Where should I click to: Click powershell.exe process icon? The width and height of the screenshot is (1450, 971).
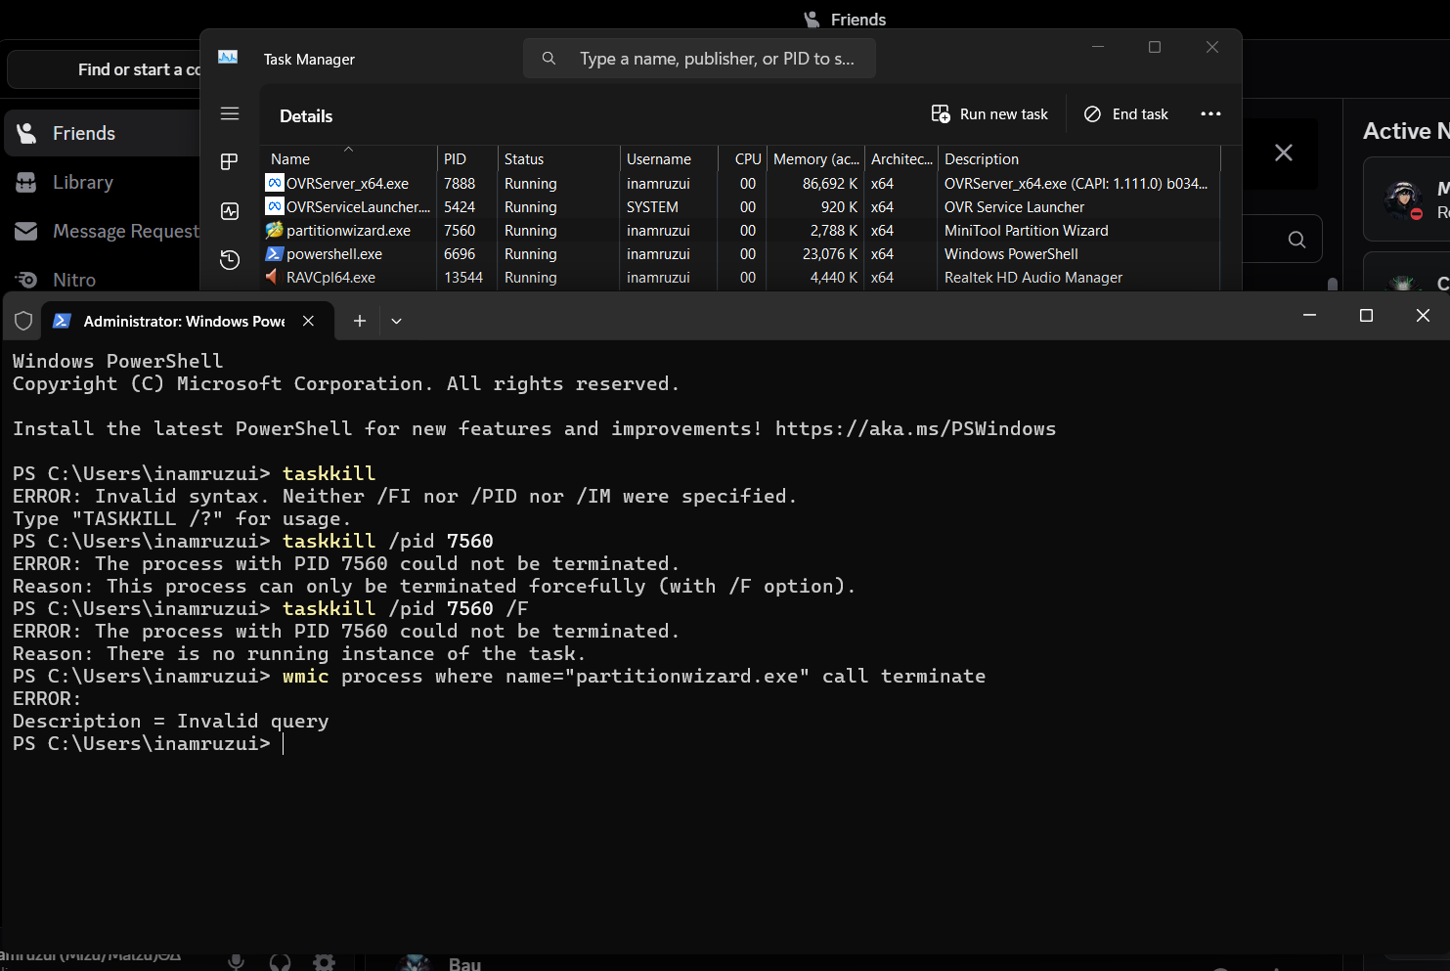click(274, 254)
